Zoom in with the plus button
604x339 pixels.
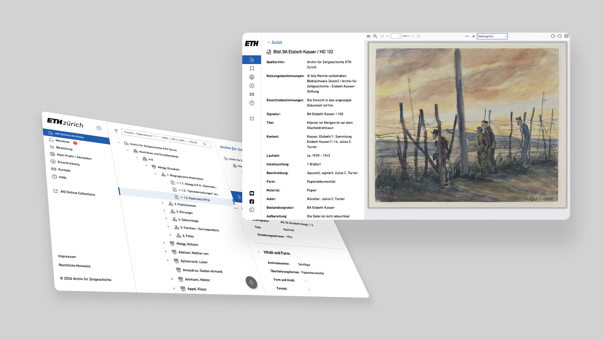(x=473, y=36)
